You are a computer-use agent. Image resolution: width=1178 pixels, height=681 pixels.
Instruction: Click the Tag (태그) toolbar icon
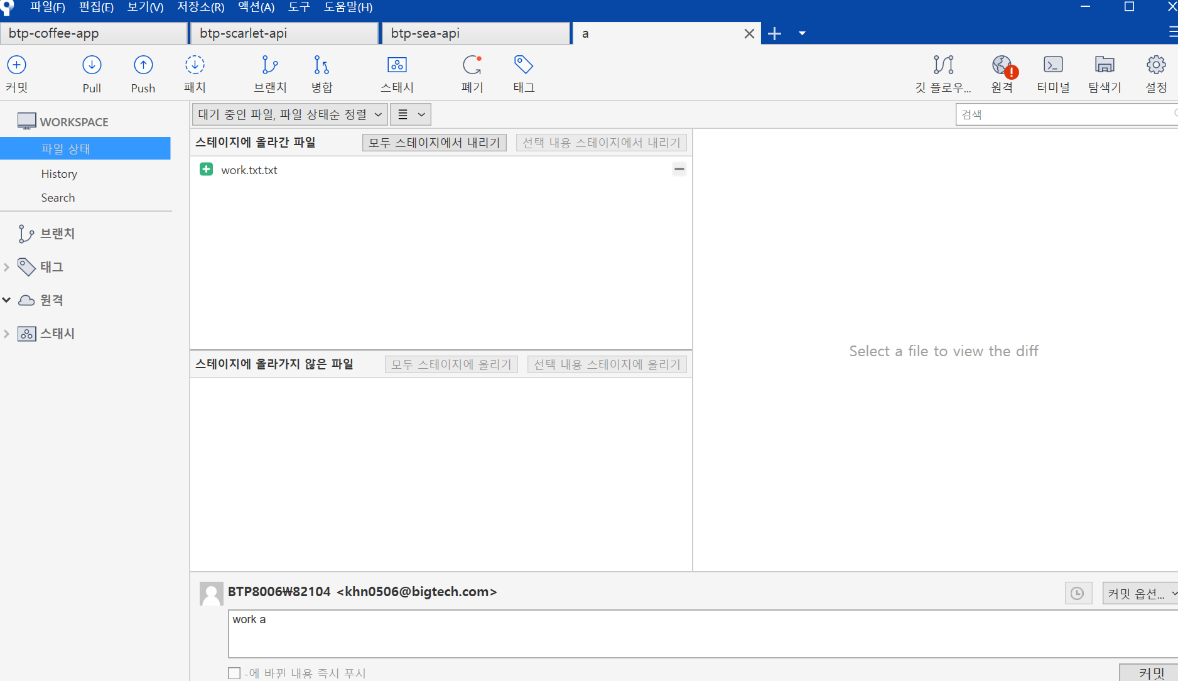coord(524,74)
